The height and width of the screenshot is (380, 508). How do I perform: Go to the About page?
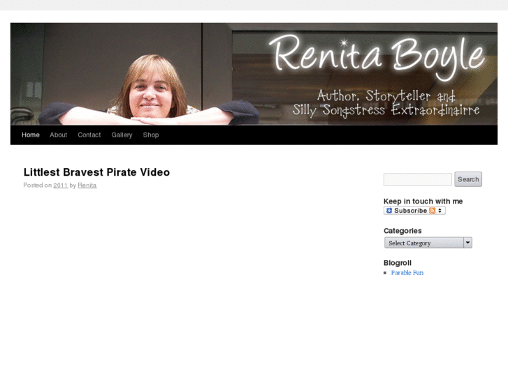tap(58, 135)
